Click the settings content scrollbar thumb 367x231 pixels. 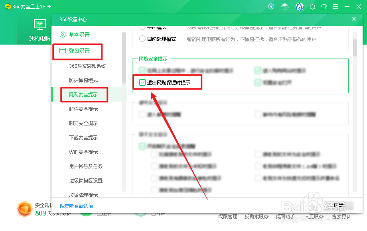click(x=355, y=48)
